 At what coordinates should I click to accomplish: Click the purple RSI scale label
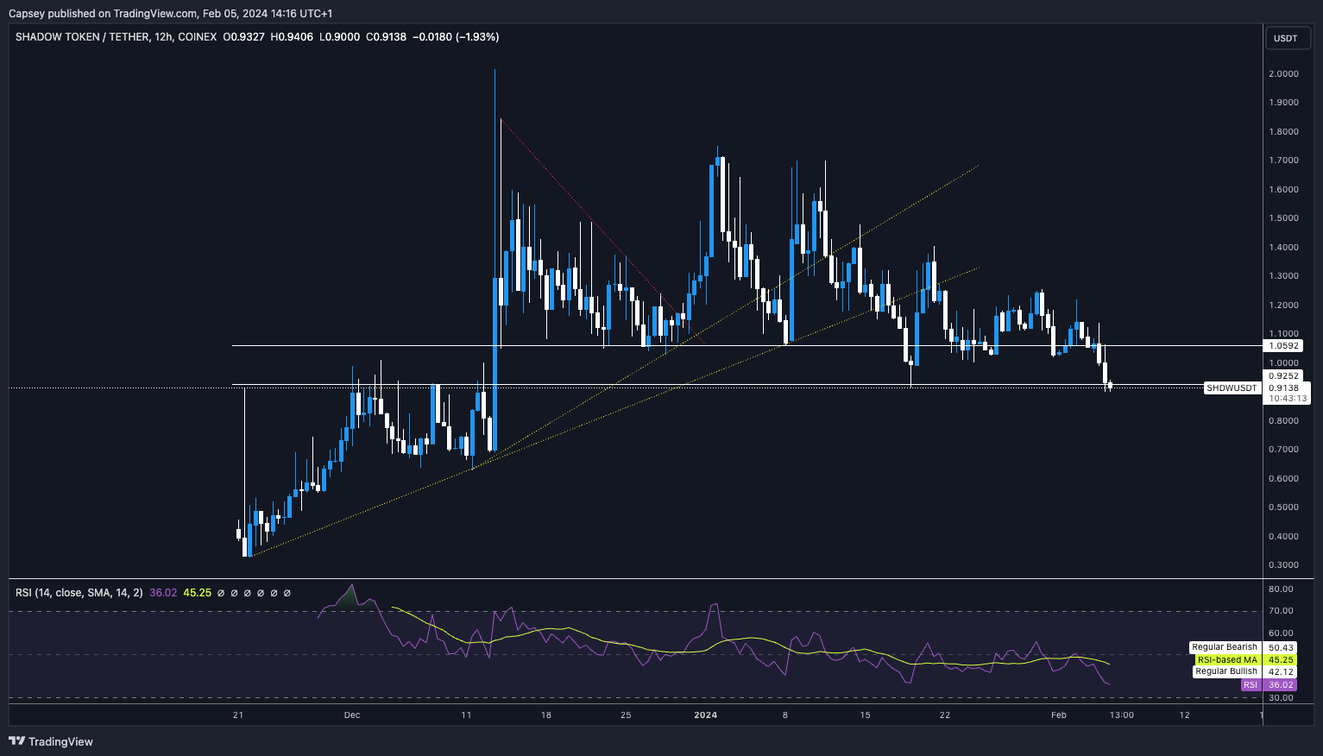click(x=1251, y=685)
